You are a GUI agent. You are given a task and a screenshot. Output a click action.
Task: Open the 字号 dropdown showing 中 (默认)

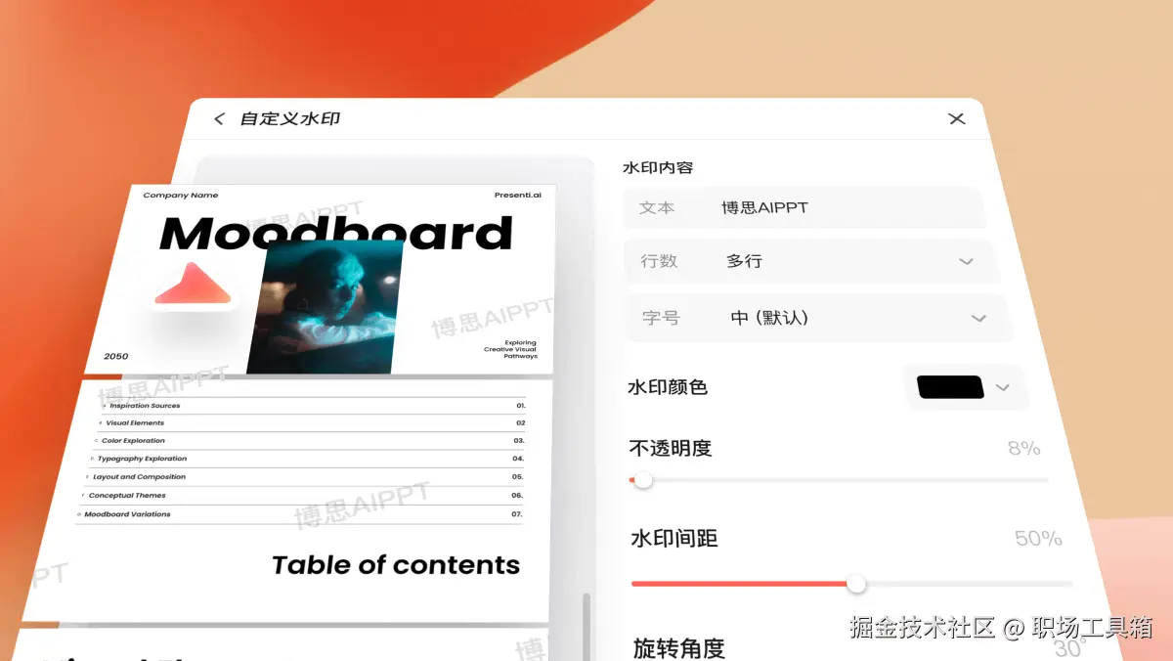point(817,318)
